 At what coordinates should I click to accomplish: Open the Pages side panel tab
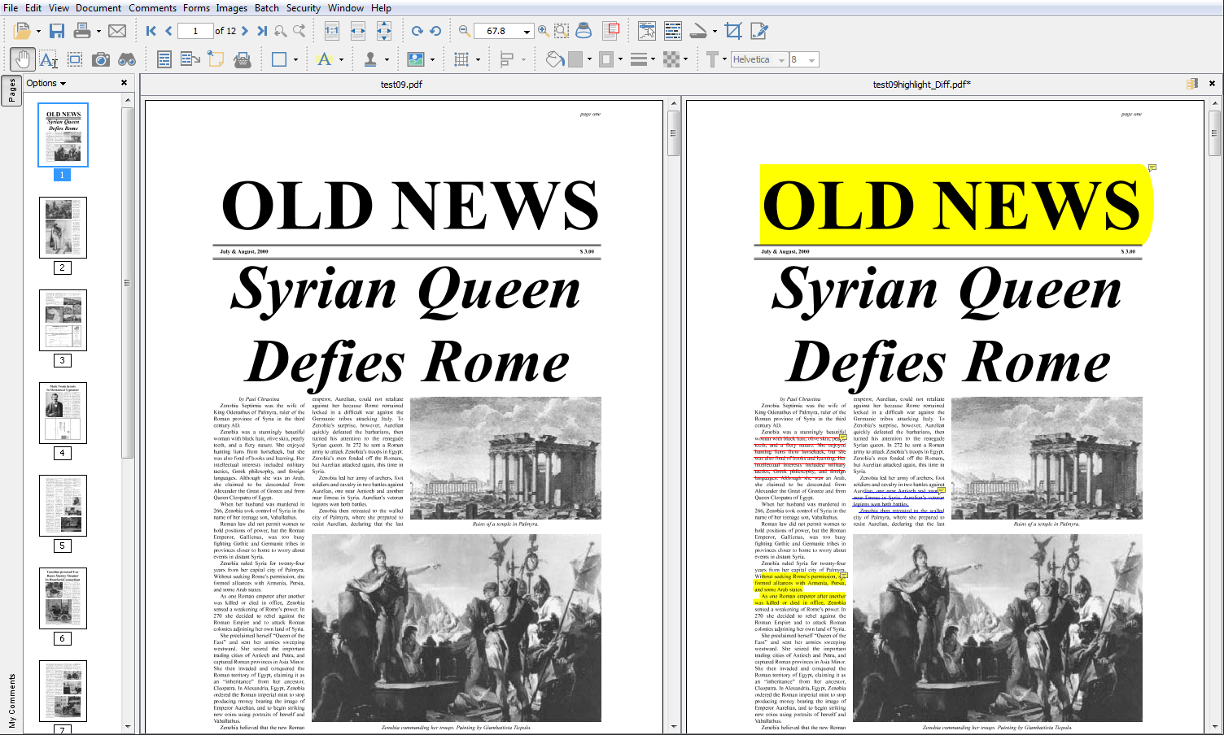point(11,91)
